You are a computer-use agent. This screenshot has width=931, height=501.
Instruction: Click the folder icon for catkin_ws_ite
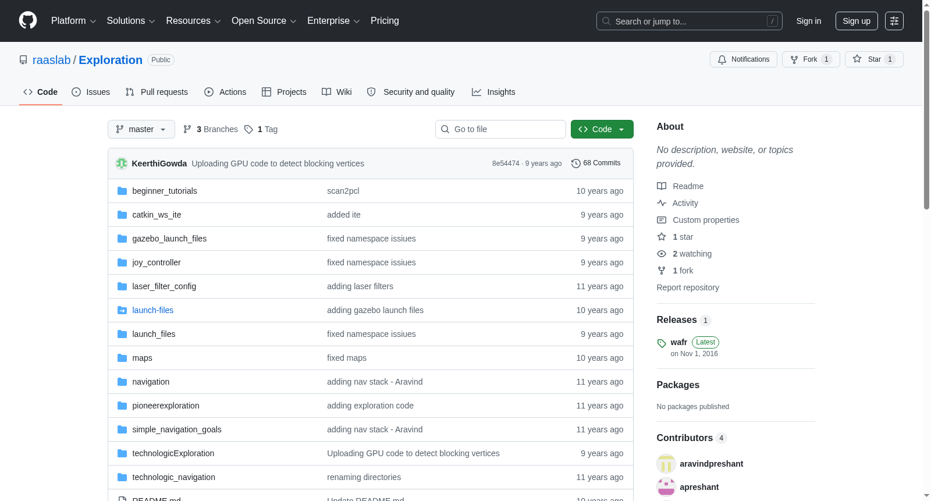point(122,215)
